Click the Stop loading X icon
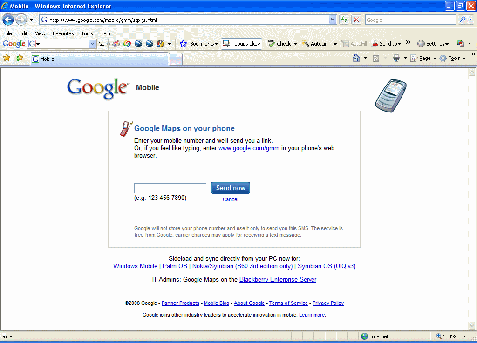Image resolution: width=477 pixels, height=343 pixels. (356, 20)
